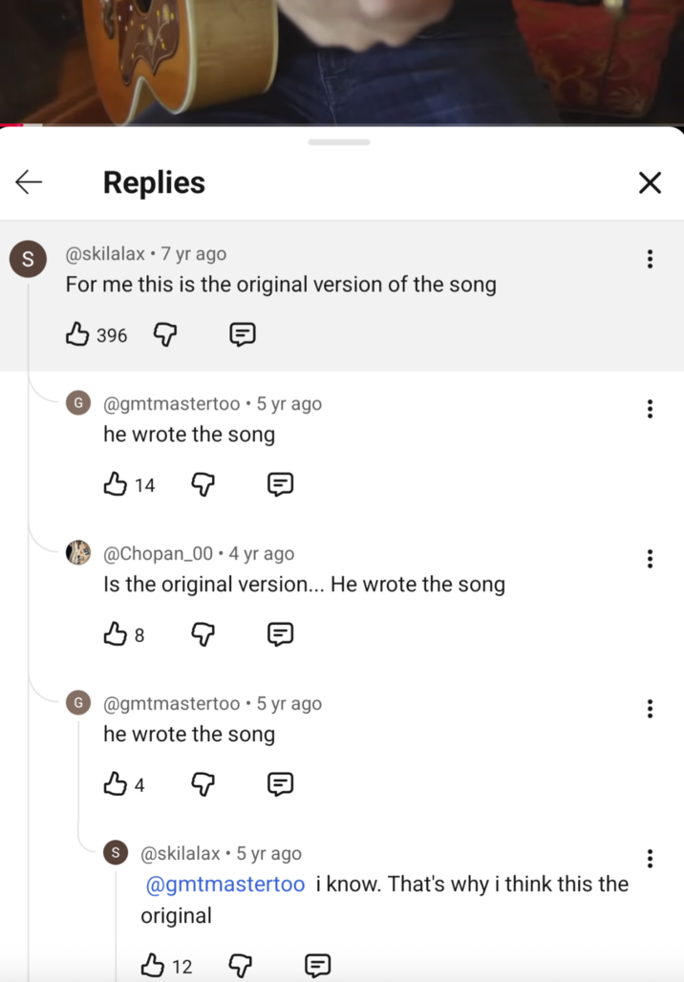684x982 pixels.
Task: Dislike the @Chopan_00 reply
Action: point(203,634)
